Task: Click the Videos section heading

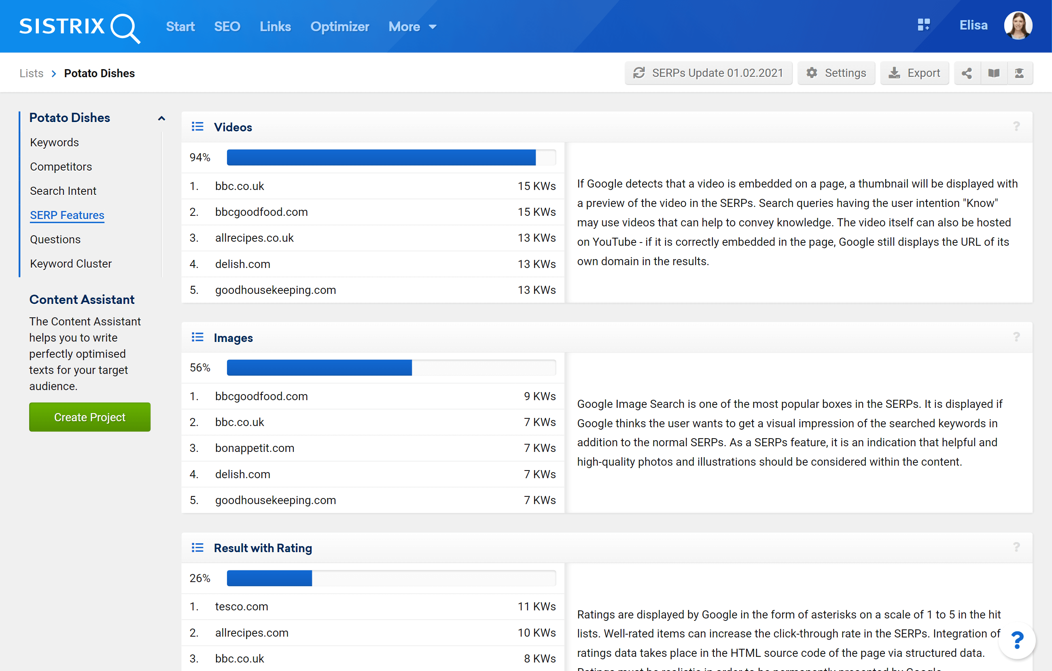Action: [233, 127]
